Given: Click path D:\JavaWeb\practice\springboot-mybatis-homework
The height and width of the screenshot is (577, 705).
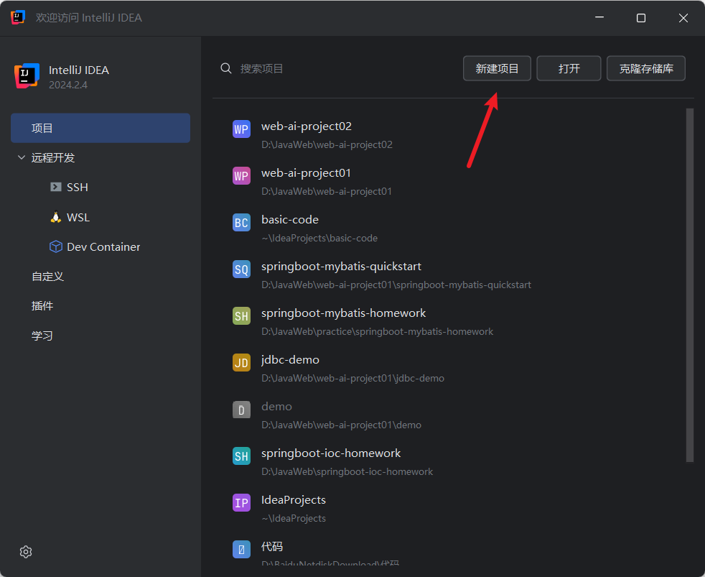Looking at the screenshot, I should point(377,332).
